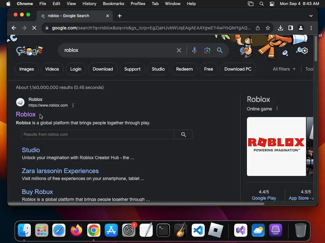Open the File menu

click(x=43, y=4)
